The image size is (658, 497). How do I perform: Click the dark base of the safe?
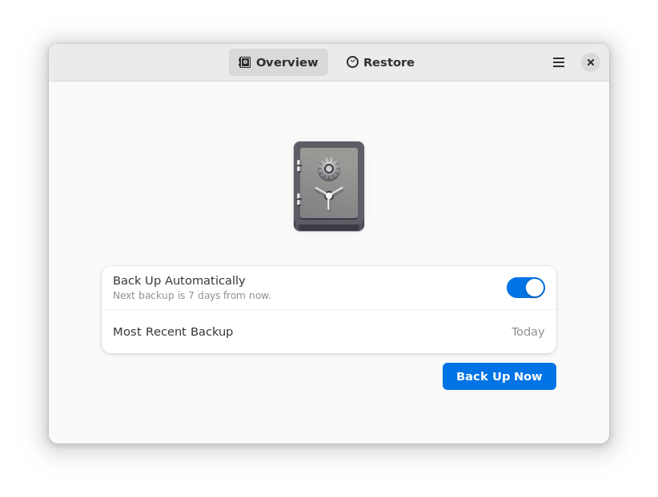click(x=329, y=227)
